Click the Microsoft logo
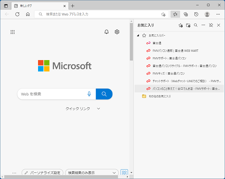The height and width of the screenshot is (179, 225). (65, 66)
